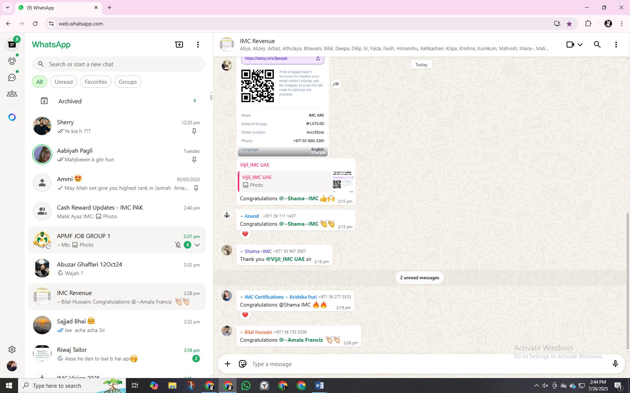
Task: Bookmark this page star icon
Action: pyautogui.click(x=569, y=24)
